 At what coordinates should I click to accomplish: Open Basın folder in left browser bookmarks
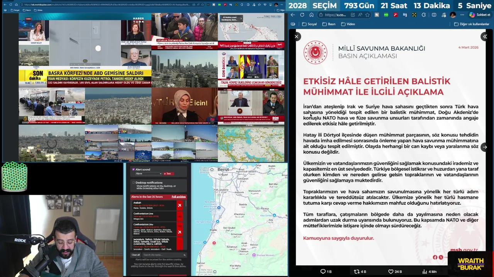pos(27,10)
